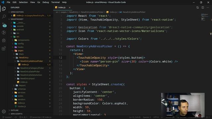Click line number 12 in the gutter
The width and height of the screenshot is (212, 119).
(60, 58)
